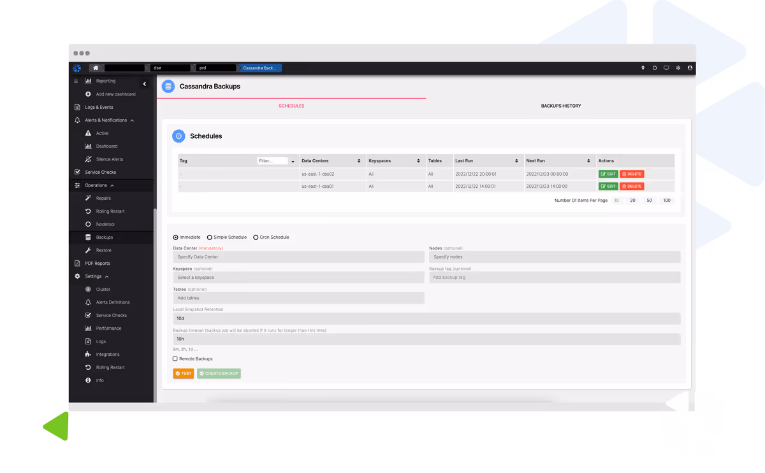The height and width of the screenshot is (473, 765).
Task: Click the Data Center input field
Action: 298,257
